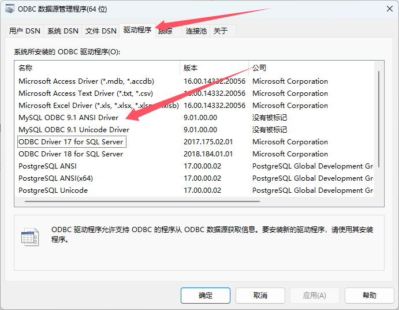Click 没有被标记 for MySQL Unicode driver

point(270,130)
